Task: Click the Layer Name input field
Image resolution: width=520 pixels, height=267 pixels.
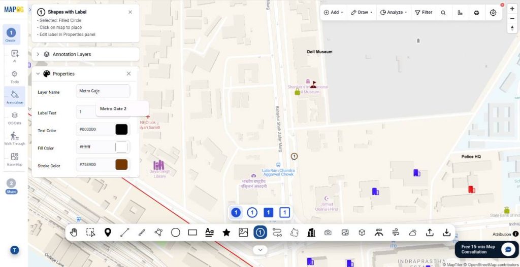Action: (x=103, y=91)
